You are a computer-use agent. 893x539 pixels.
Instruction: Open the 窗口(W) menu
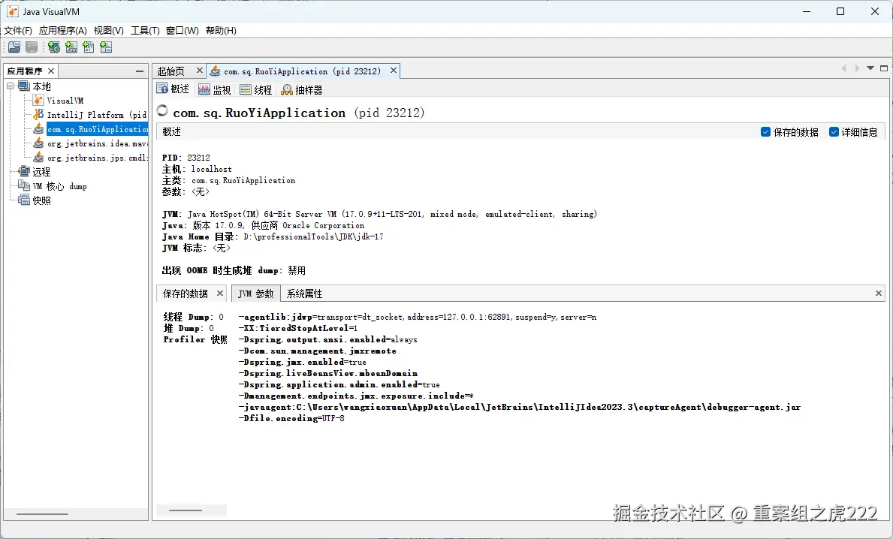click(x=183, y=30)
